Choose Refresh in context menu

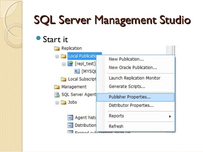pyautogui.click(x=136, y=126)
